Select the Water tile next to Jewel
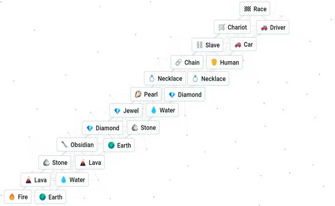 click(x=162, y=110)
